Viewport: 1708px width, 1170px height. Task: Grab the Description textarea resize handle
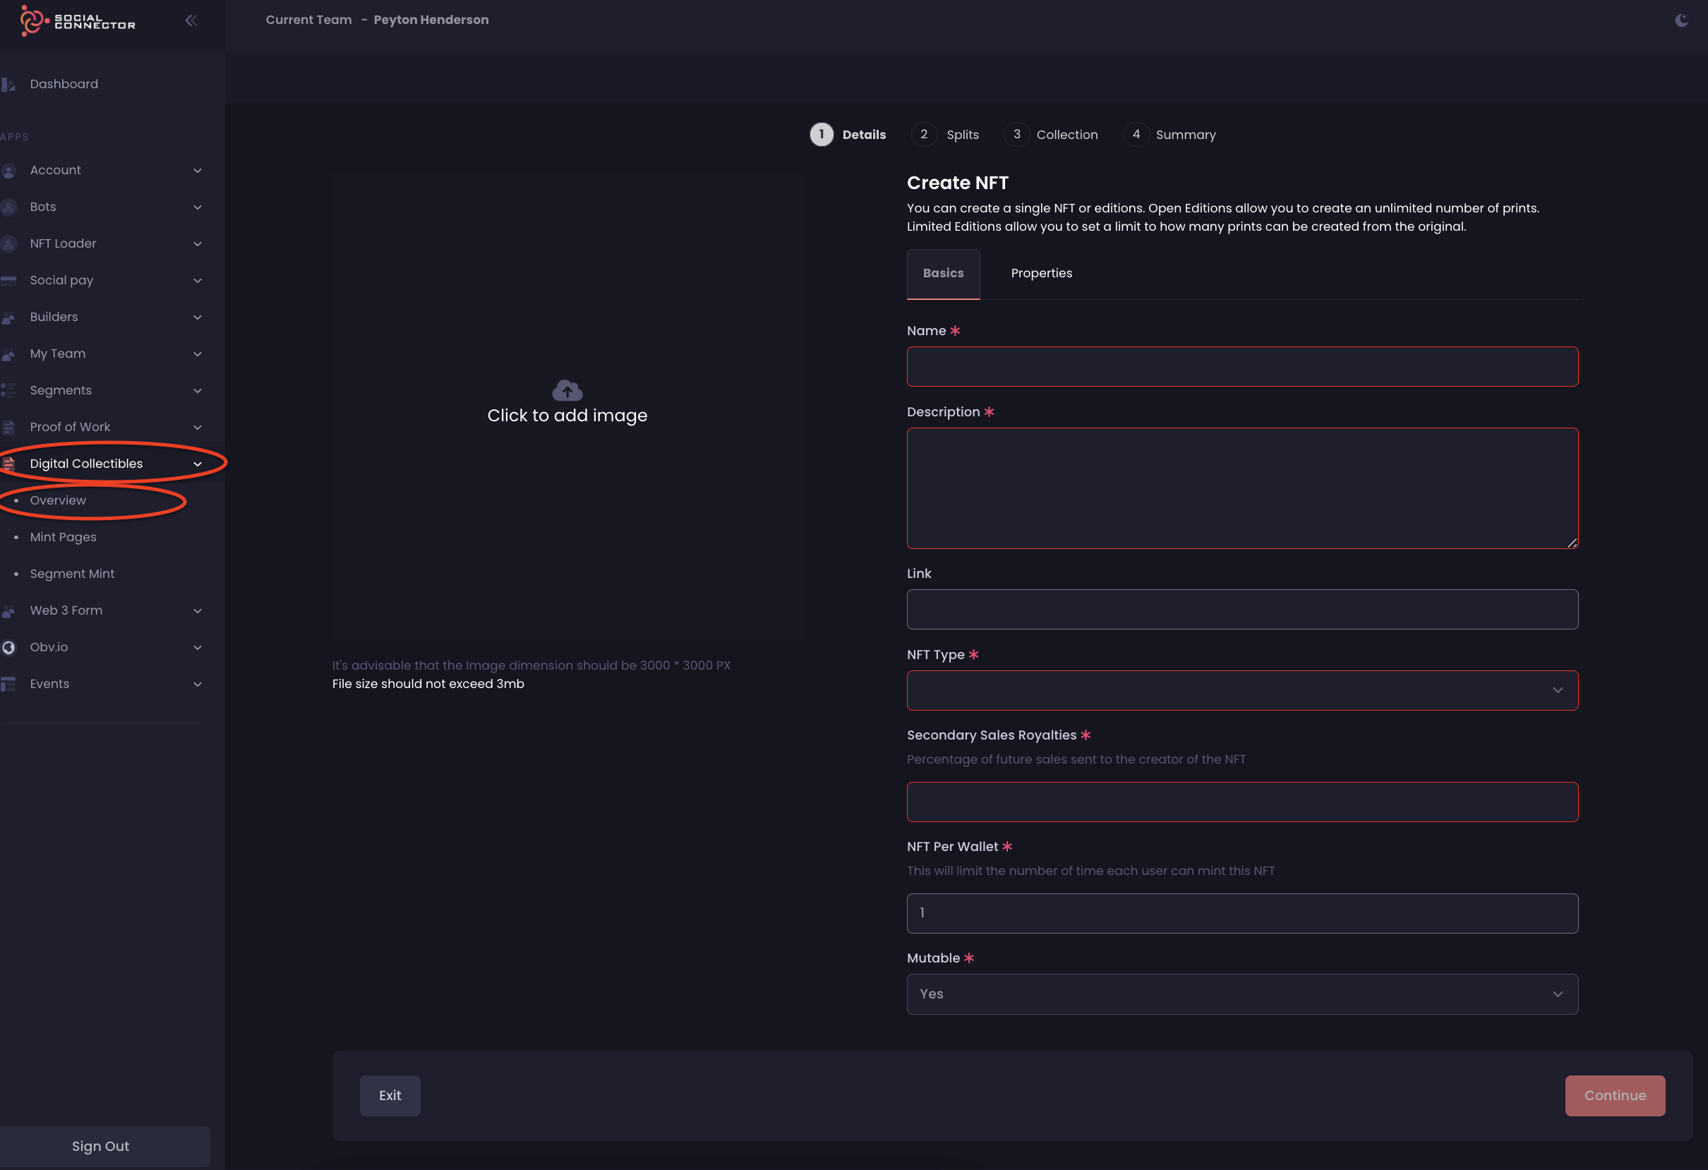tap(1571, 543)
